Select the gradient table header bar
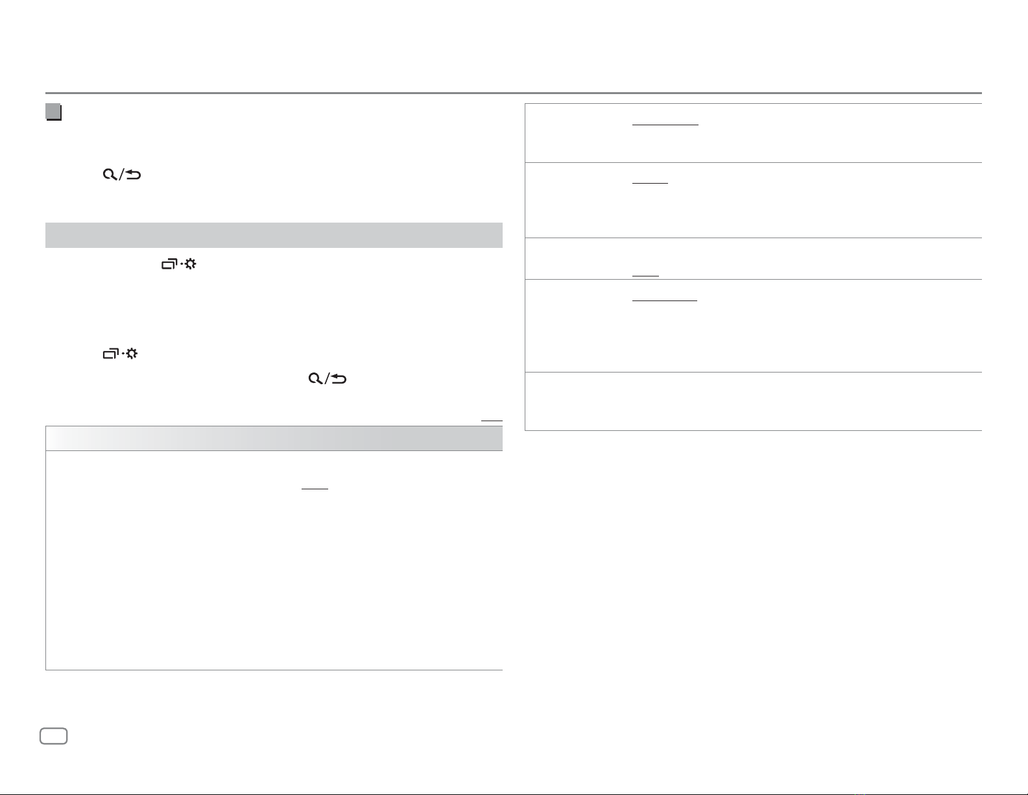The width and height of the screenshot is (1028, 795). pyautogui.click(x=274, y=439)
